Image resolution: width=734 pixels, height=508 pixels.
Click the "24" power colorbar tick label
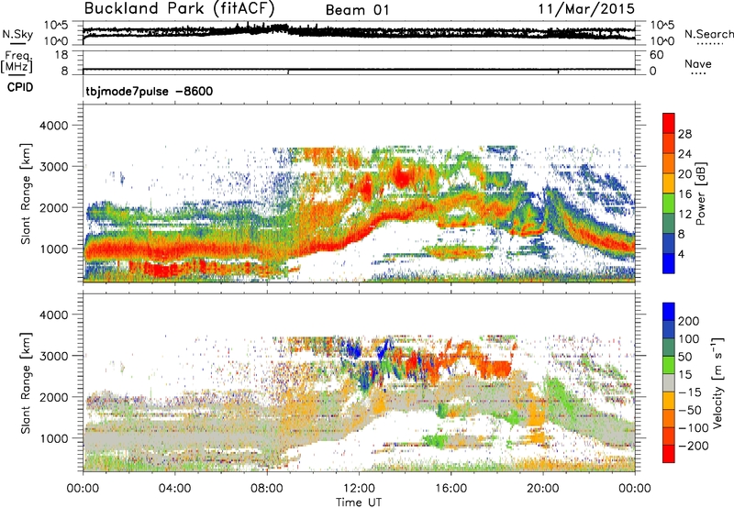click(x=684, y=154)
